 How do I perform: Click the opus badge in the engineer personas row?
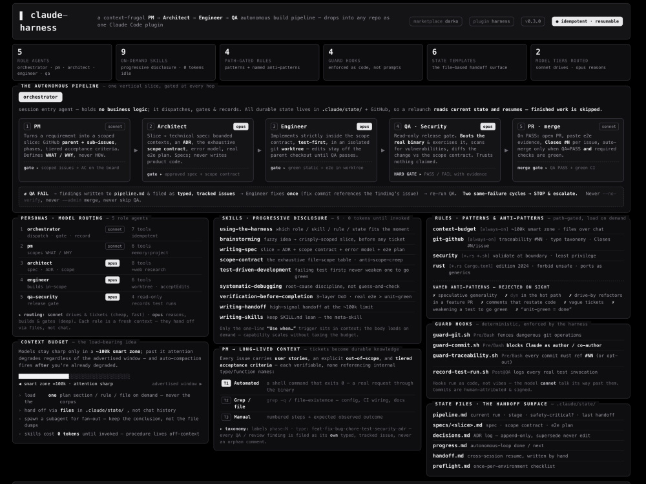pos(112,280)
